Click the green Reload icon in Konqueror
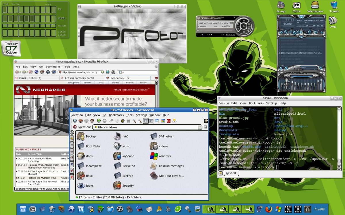The height and width of the screenshot is (215, 345). [99, 121]
